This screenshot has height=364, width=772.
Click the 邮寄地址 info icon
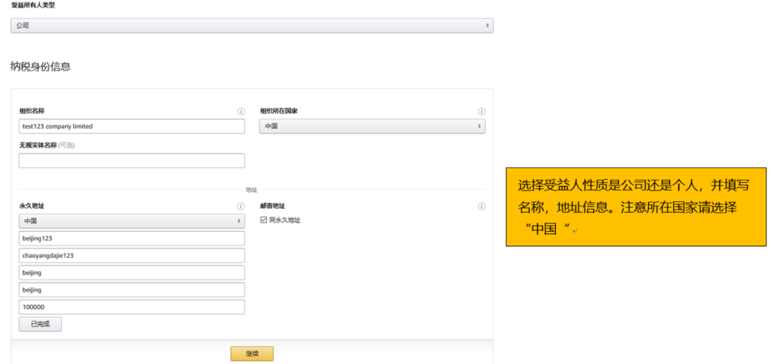point(481,206)
